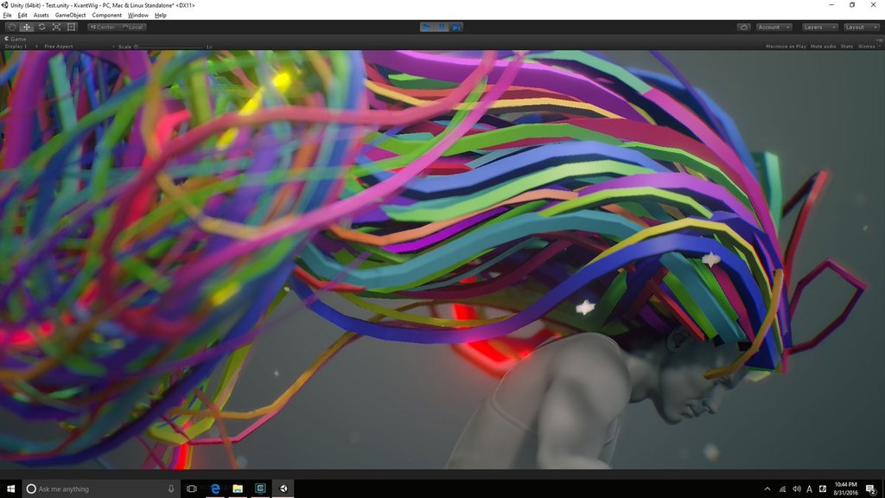885x498 pixels.
Task: Toggle Gizmos in Game view
Action: coord(866,47)
